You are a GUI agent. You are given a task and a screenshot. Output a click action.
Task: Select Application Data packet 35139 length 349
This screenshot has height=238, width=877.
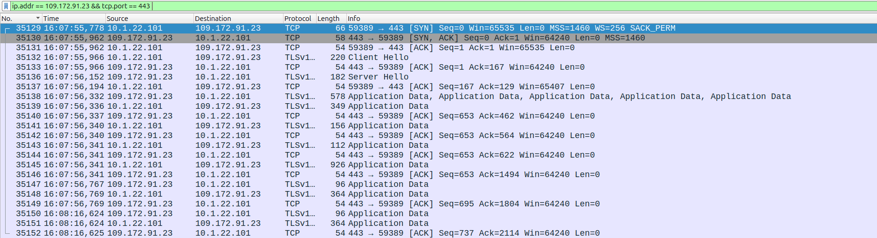click(438, 106)
